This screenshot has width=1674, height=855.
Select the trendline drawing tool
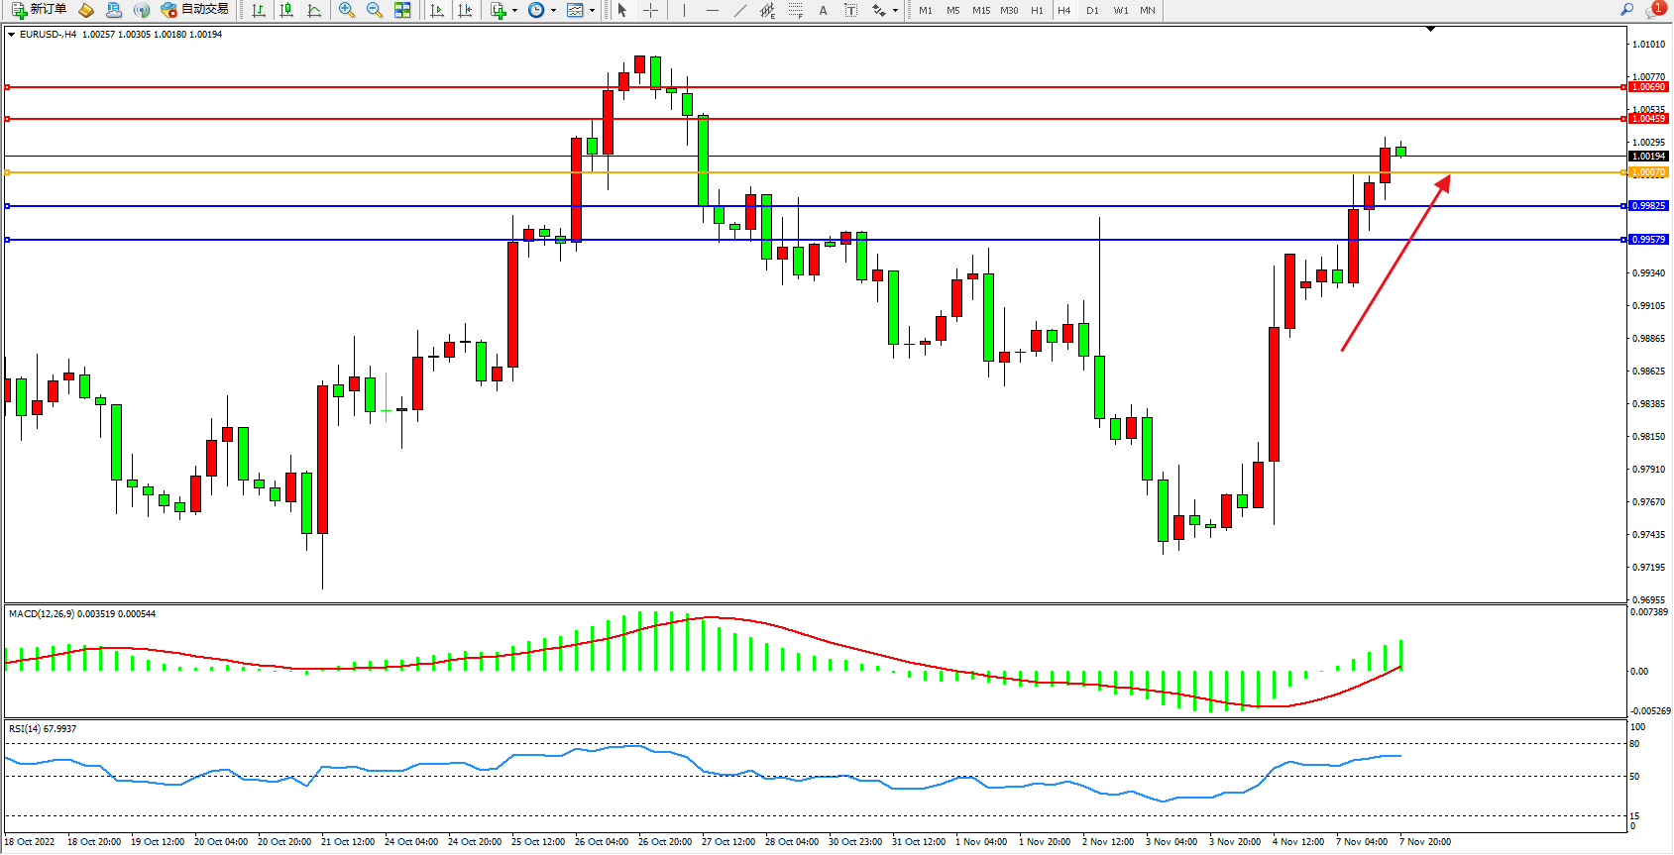coord(740,10)
